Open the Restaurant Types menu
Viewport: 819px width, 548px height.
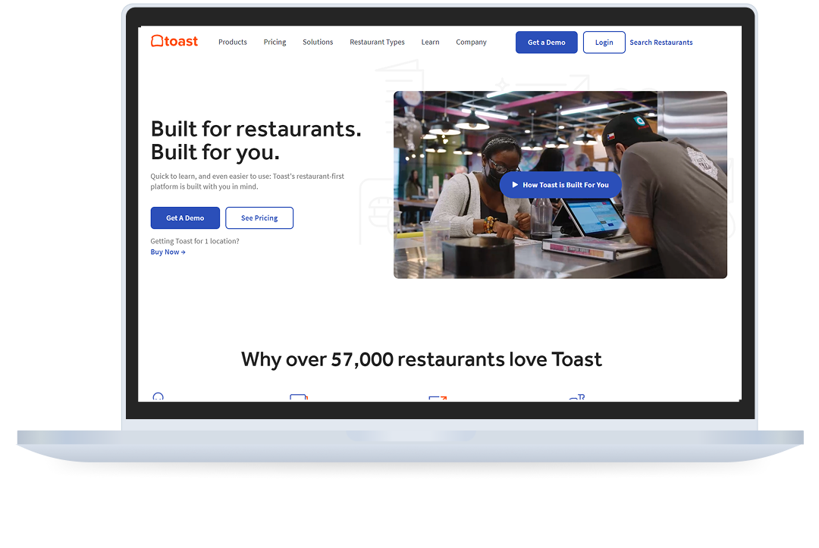pyautogui.click(x=377, y=42)
